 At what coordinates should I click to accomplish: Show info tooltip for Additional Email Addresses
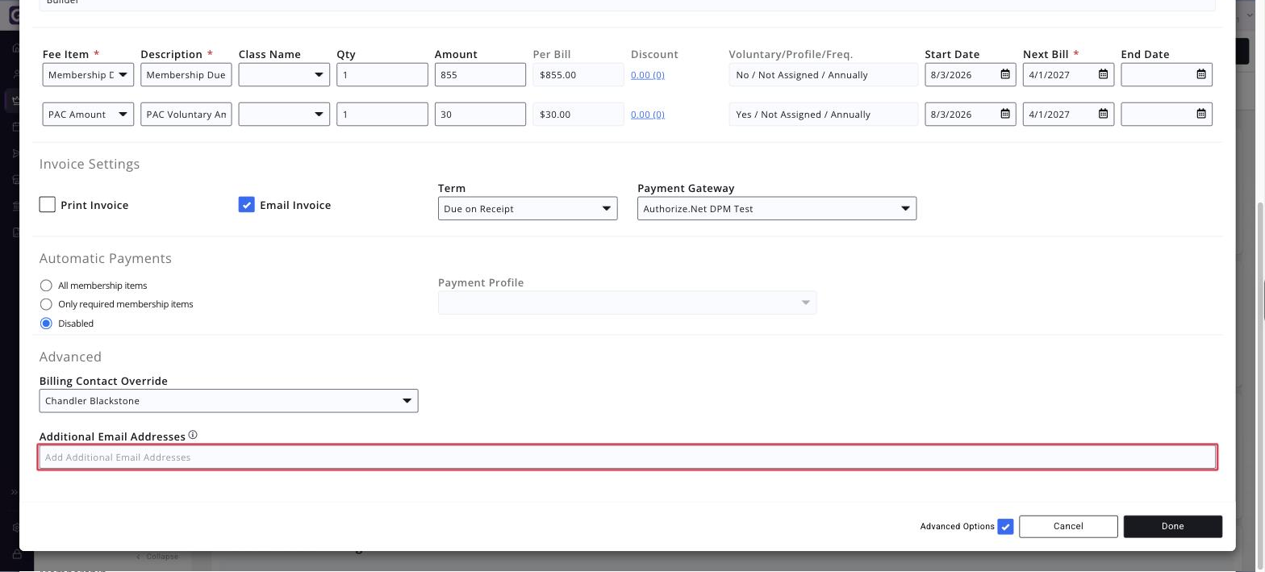coord(193,435)
